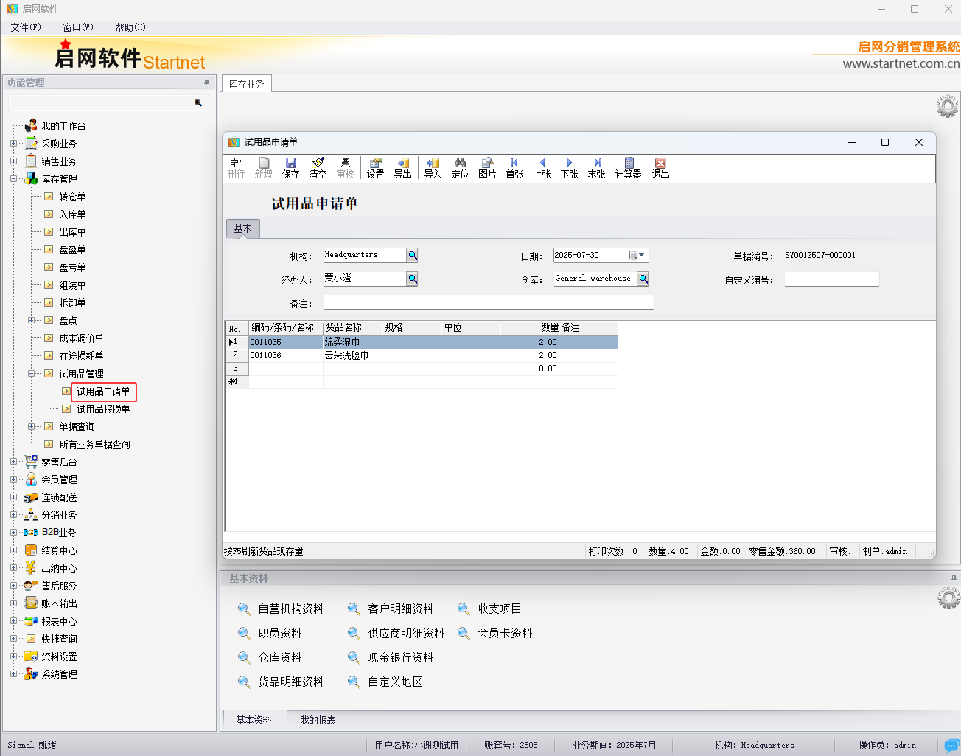Open the 计算器 calculator tool
The image size is (961, 756).
[628, 168]
